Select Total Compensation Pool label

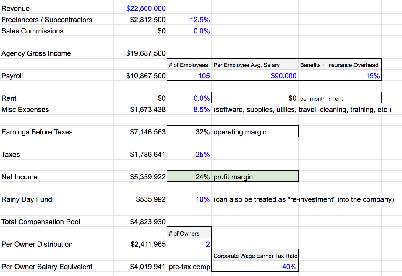click(x=41, y=222)
